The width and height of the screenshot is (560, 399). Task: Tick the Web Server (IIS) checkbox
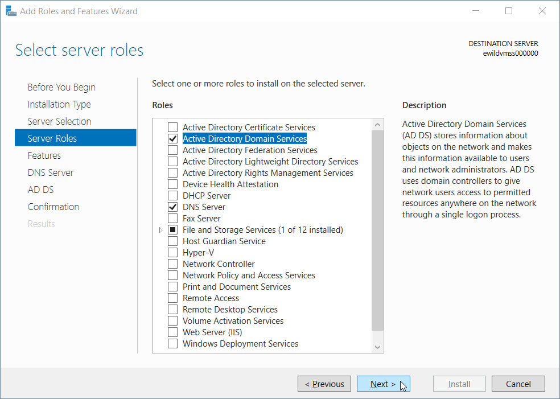(173, 332)
